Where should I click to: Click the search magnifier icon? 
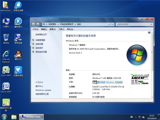pos(151,24)
